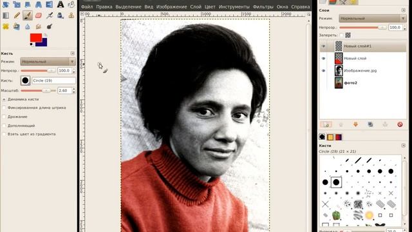Click the red foreground color swatch
This screenshot has width=412, height=232.
point(35,37)
